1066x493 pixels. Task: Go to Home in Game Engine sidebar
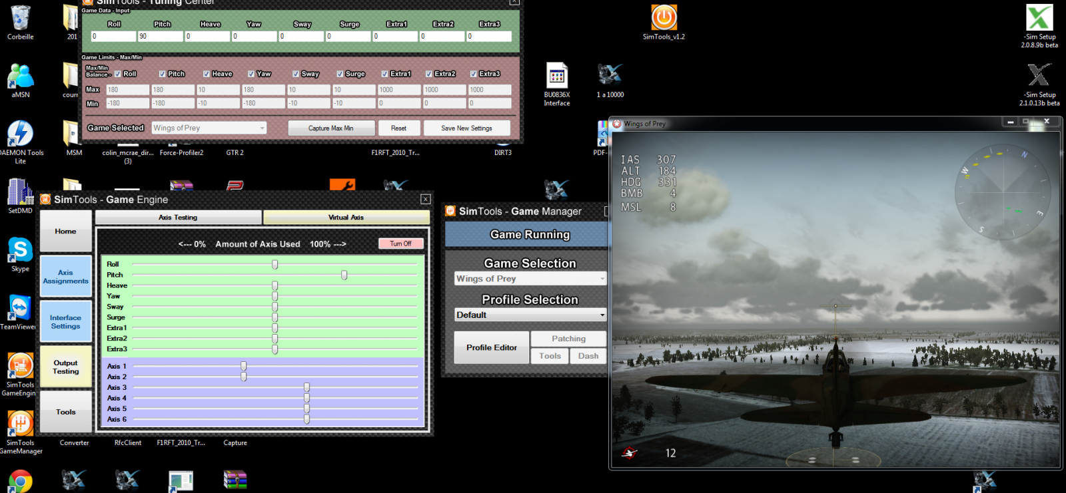point(65,231)
